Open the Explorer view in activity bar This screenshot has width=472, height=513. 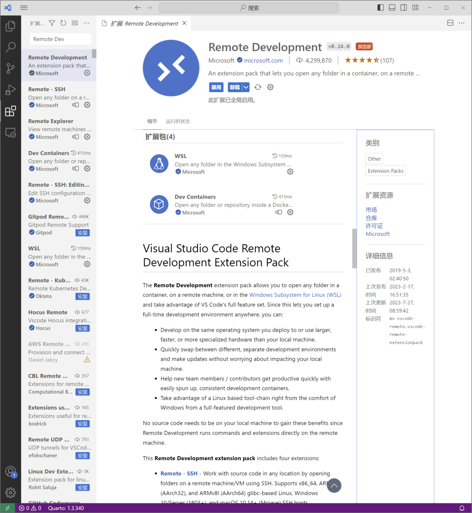coord(10,26)
